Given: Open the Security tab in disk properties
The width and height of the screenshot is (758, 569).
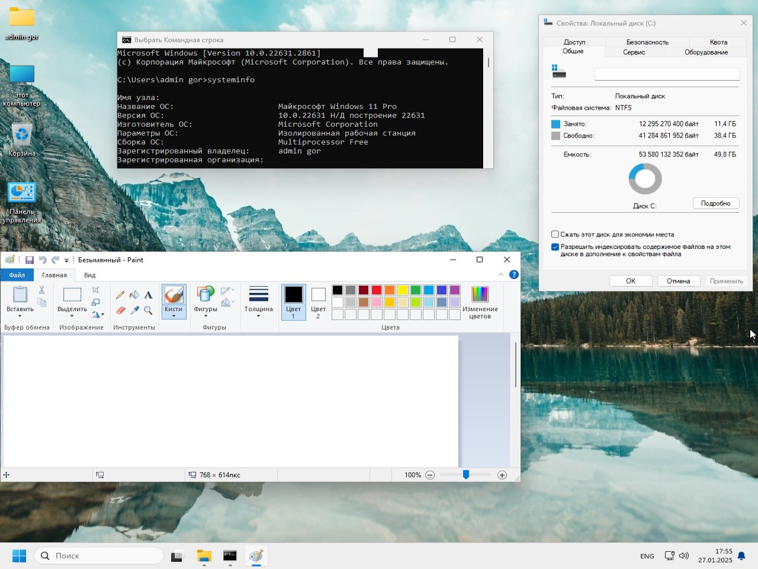Looking at the screenshot, I should coord(647,42).
